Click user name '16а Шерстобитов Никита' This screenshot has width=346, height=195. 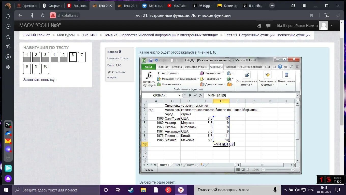[297, 26]
